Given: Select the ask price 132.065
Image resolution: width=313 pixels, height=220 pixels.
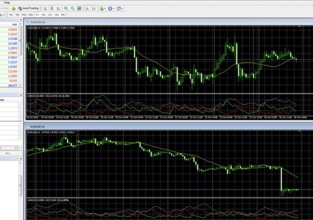Looking at the screenshot, I should (13, 72).
